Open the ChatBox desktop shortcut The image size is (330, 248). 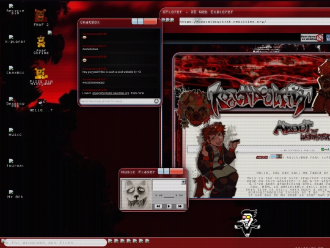pos(15,70)
